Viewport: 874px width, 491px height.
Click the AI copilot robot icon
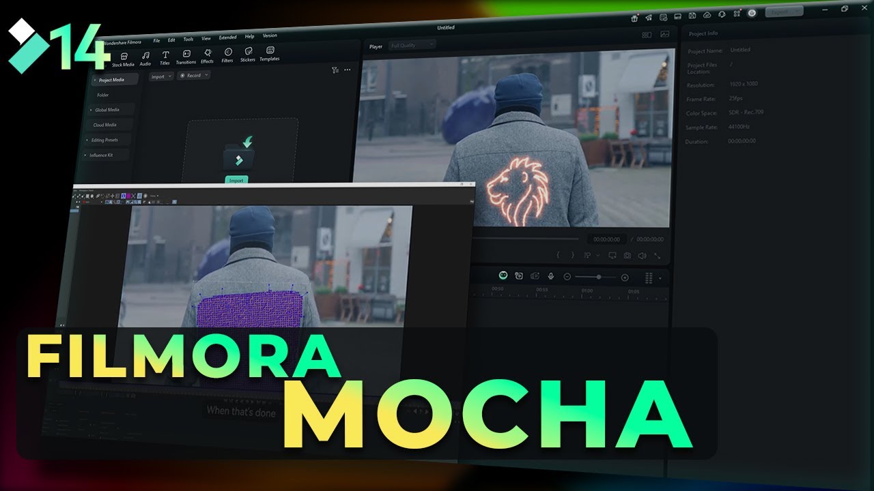tap(503, 276)
